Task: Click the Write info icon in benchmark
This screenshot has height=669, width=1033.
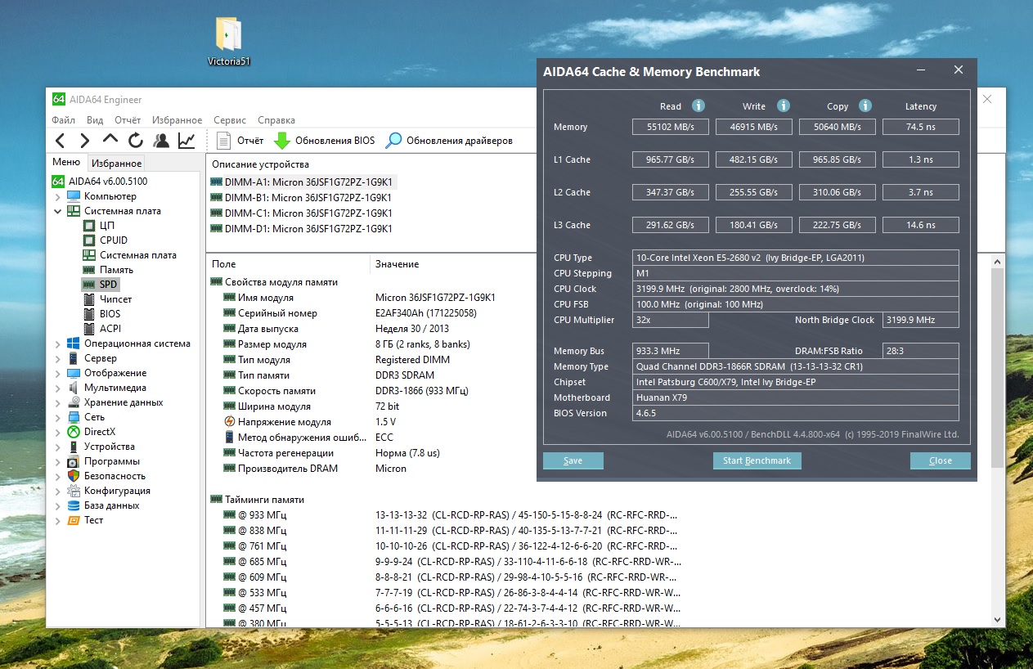Action: 783,106
